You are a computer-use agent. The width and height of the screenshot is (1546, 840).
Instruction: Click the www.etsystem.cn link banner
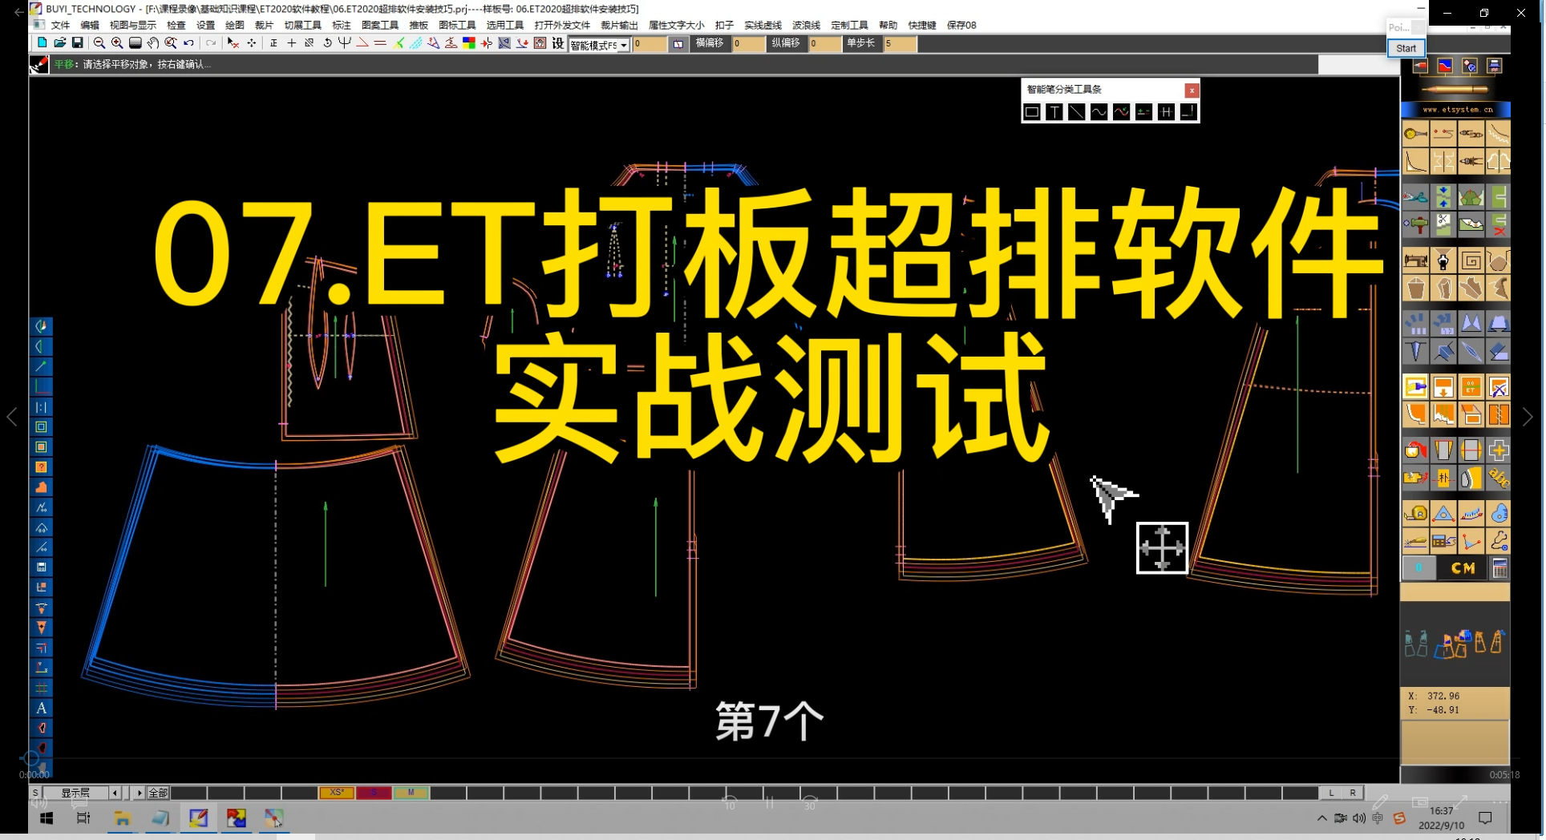[1456, 109]
